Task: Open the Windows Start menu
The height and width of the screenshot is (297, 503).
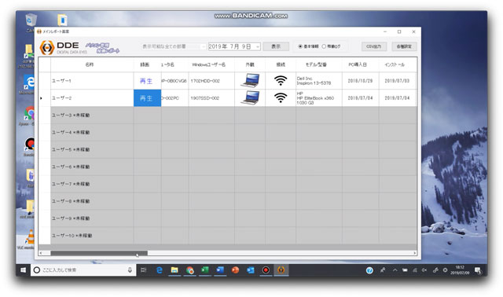Action: click(23, 270)
